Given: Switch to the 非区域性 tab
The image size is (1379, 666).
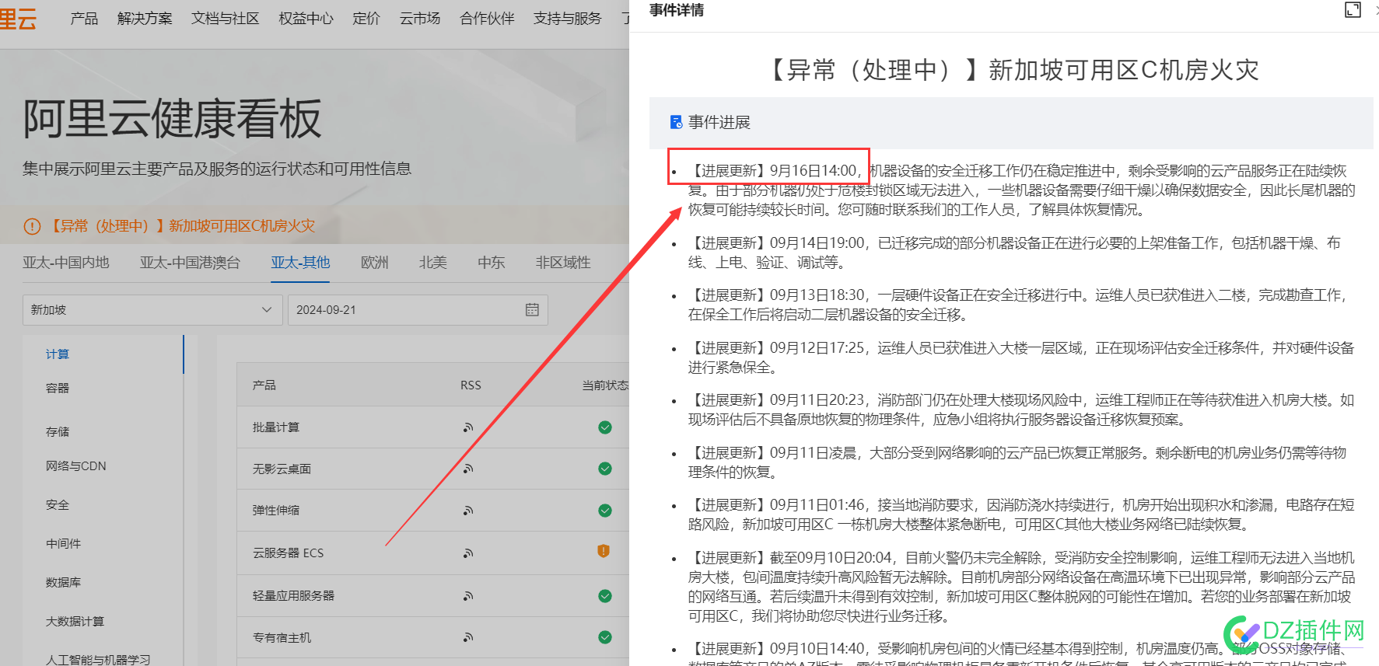Looking at the screenshot, I should pyautogui.click(x=563, y=263).
